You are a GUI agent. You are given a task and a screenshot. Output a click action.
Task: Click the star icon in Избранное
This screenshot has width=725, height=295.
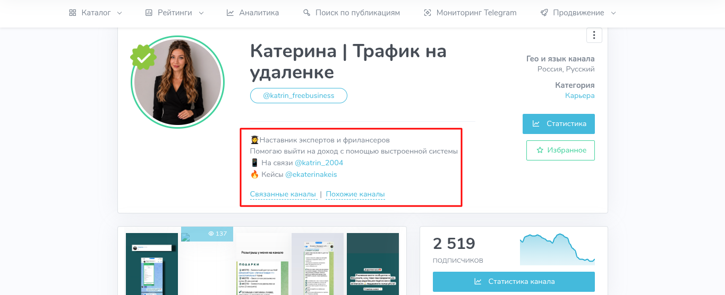pos(540,150)
